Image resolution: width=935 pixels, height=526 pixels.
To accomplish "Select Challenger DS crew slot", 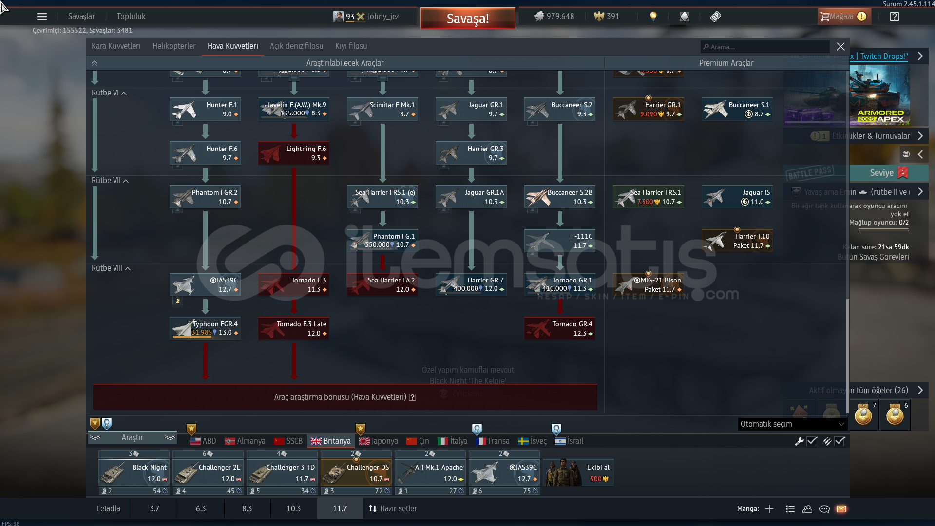I will tap(356, 472).
